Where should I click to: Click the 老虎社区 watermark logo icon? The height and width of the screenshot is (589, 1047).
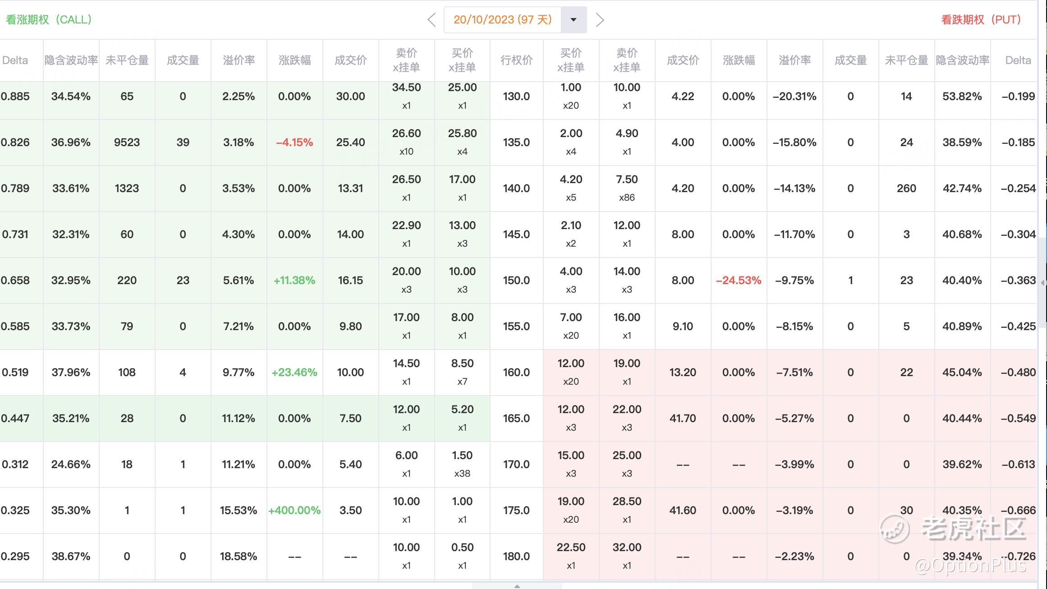click(895, 529)
